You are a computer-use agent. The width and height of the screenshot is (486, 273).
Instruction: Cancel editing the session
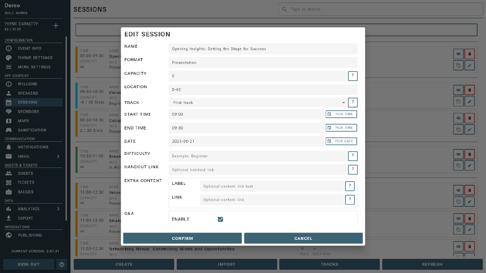(303, 238)
